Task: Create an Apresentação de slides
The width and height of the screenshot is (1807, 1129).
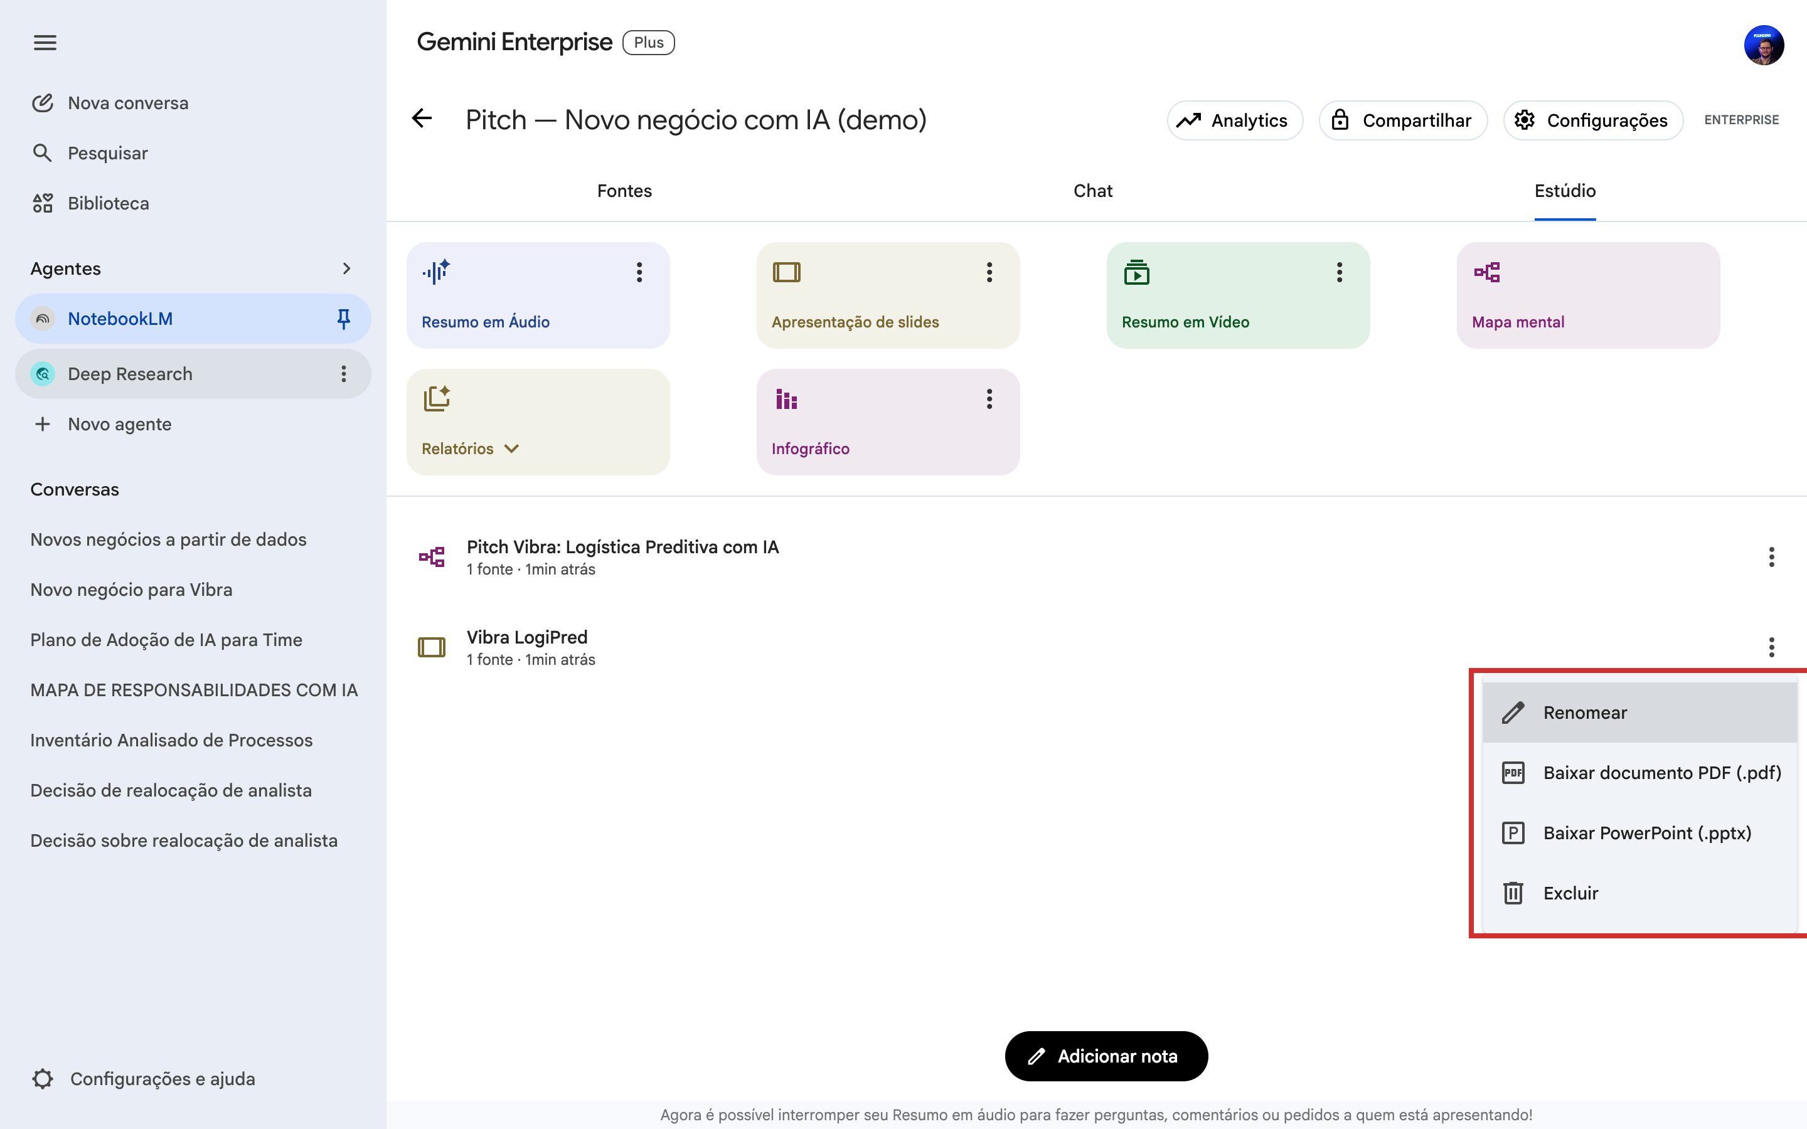Action: coord(888,295)
